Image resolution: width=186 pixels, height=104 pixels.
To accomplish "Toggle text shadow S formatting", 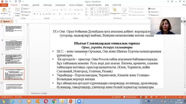I will [x=44, y=14].
